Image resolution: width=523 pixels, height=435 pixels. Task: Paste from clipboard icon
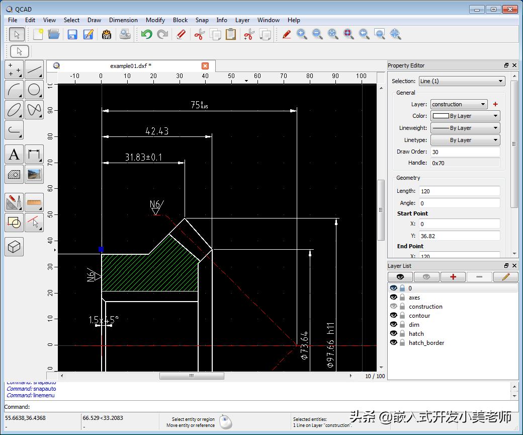[231, 34]
